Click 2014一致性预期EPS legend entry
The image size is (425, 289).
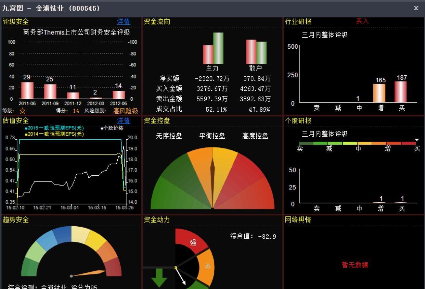point(54,134)
